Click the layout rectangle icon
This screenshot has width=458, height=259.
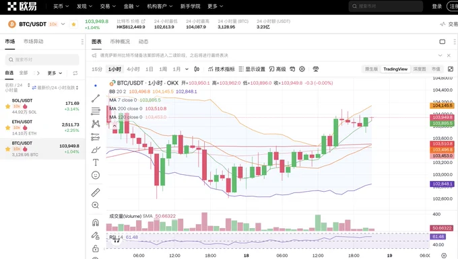coord(443,42)
